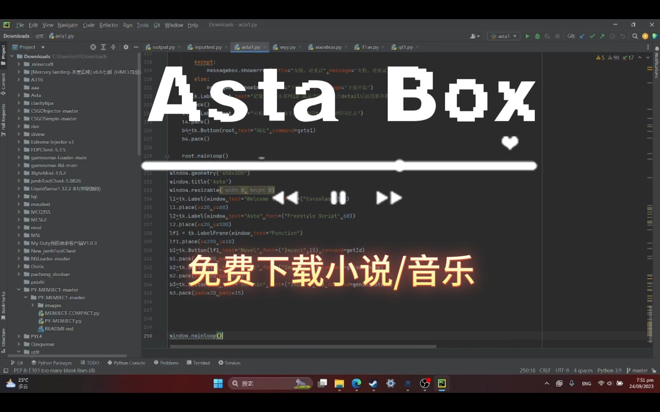This screenshot has height=412, width=660.
Task: Open the Problems tool window
Action: (166, 363)
